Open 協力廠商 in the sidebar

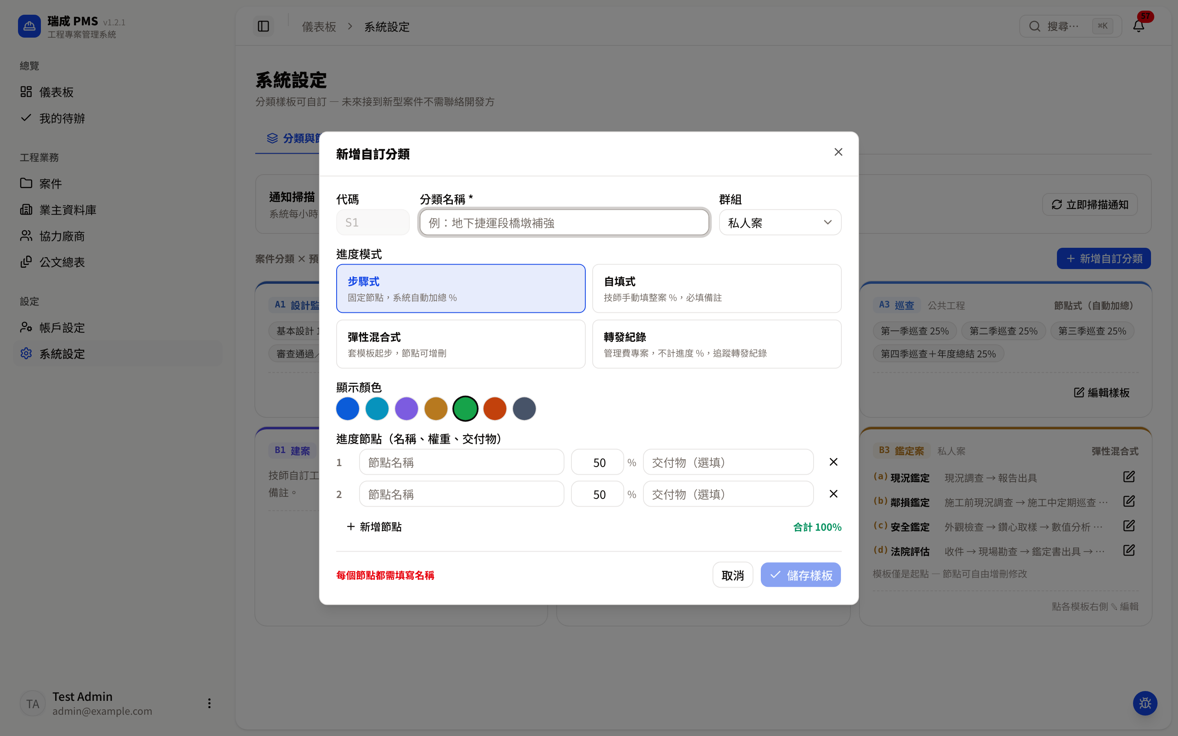[118, 236]
